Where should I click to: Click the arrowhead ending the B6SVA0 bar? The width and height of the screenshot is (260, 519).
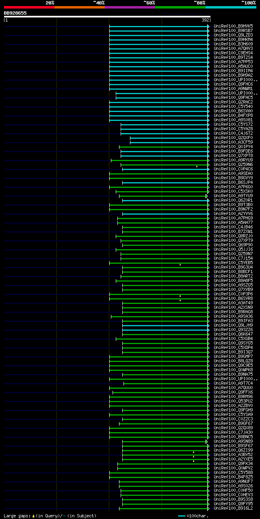click(x=208, y=111)
